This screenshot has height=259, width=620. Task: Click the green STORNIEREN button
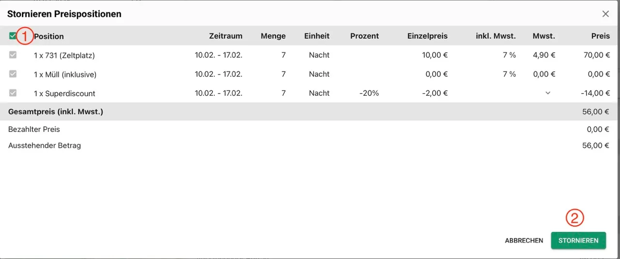(578, 240)
